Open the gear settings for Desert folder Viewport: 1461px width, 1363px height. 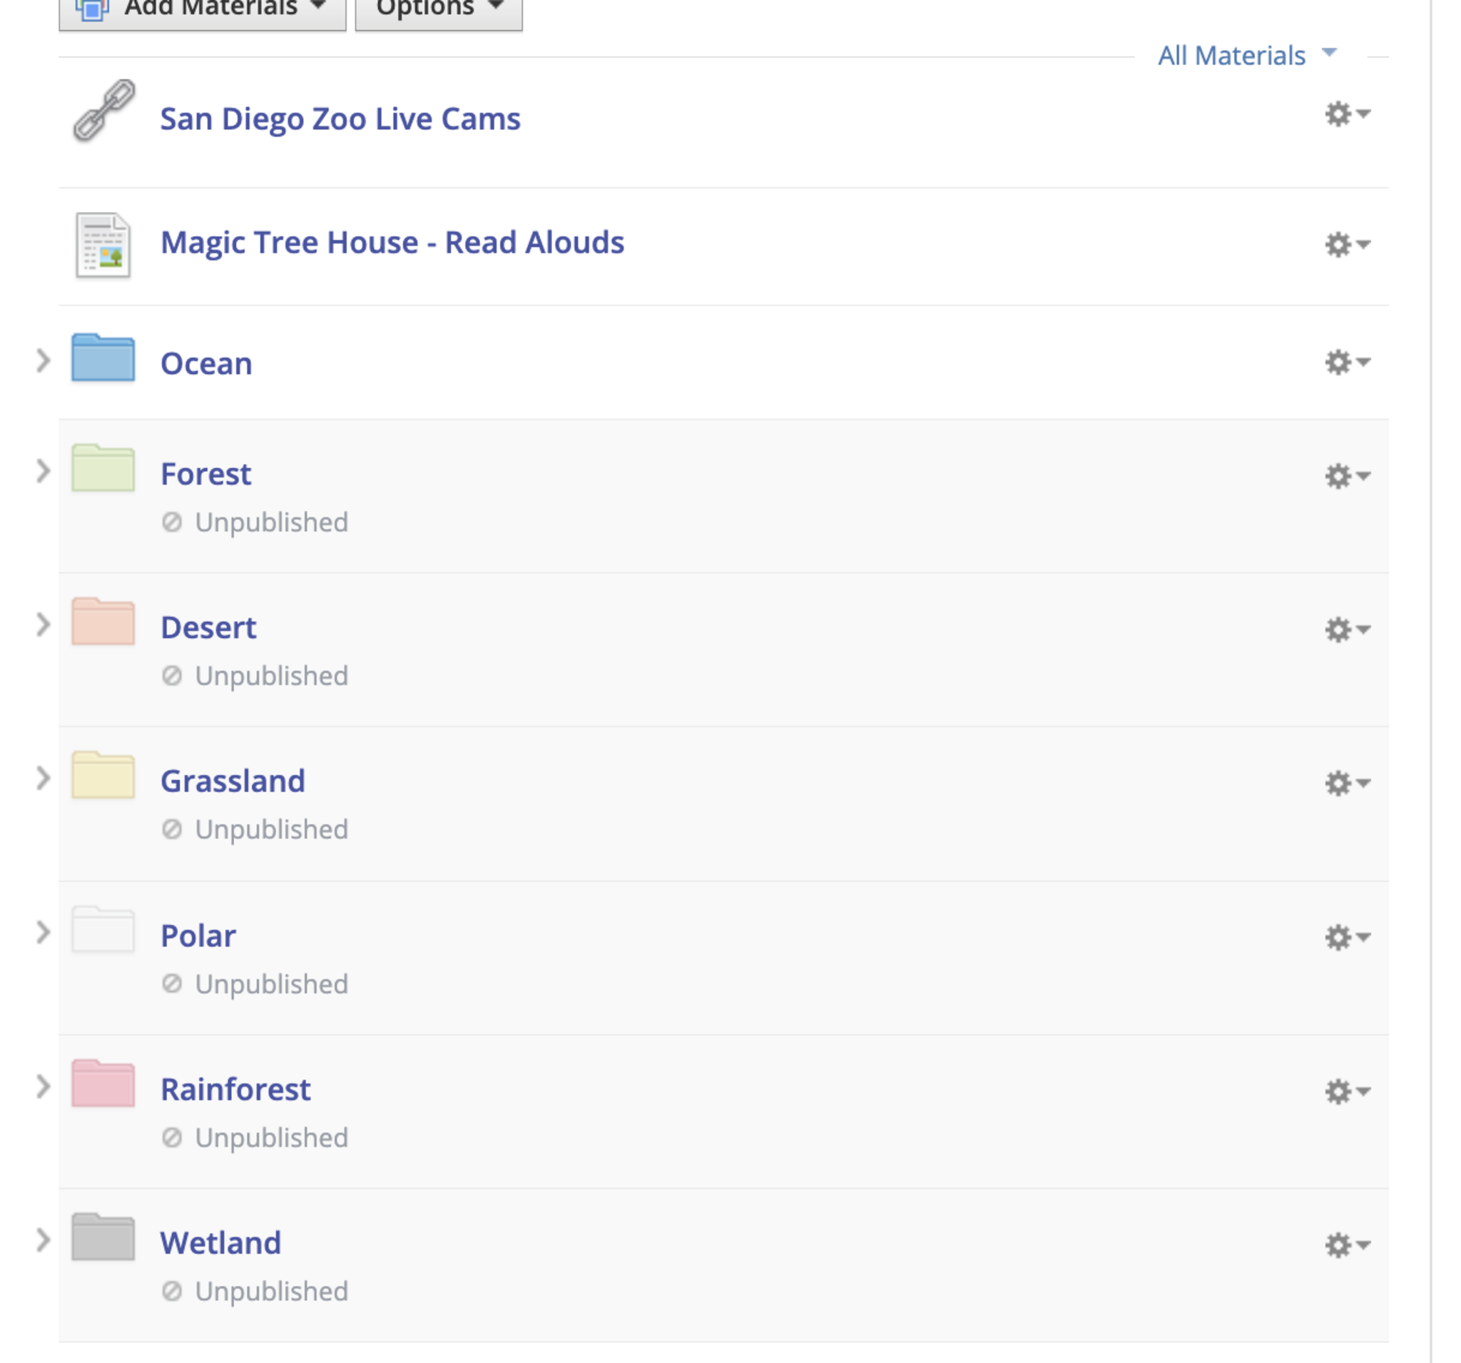tap(1347, 629)
